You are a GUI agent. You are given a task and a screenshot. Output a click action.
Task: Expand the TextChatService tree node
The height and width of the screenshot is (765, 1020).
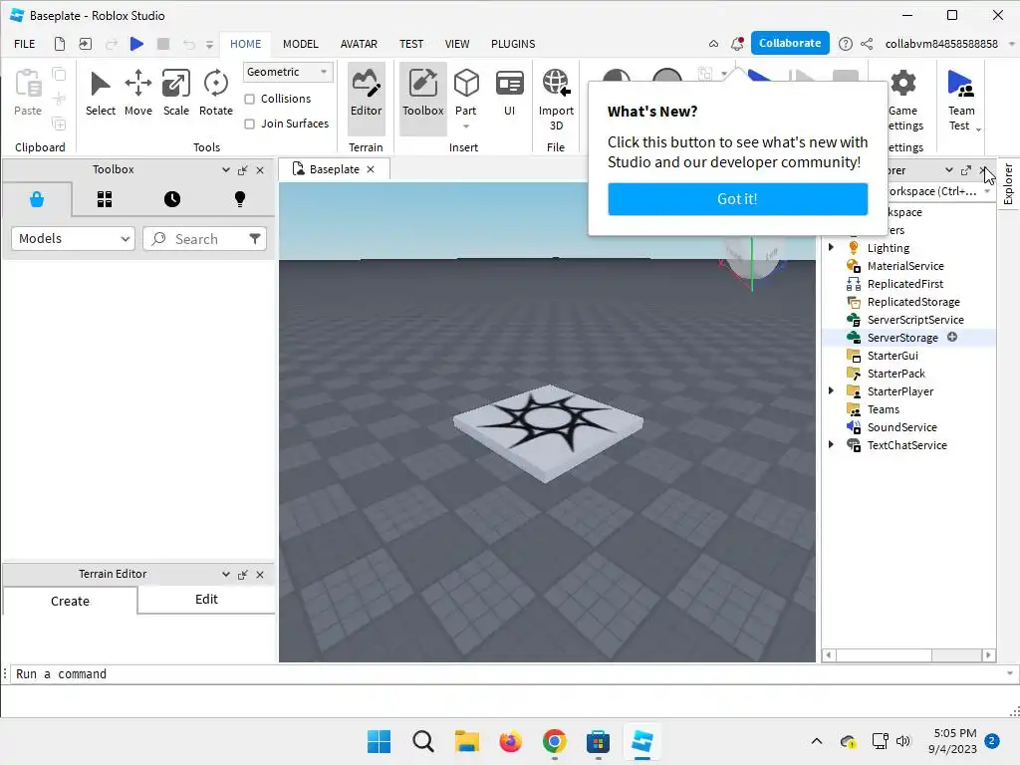pos(831,445)
